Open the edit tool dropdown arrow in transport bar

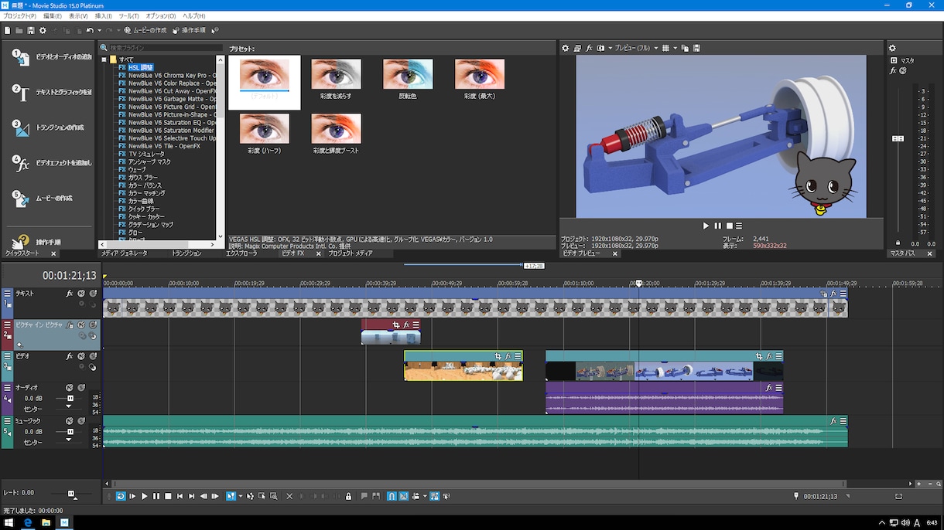[x=241, y=496]
